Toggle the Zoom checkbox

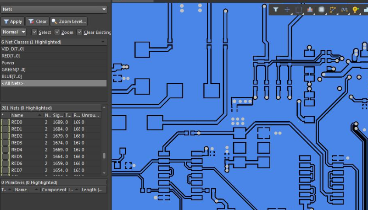click(57, 32)
